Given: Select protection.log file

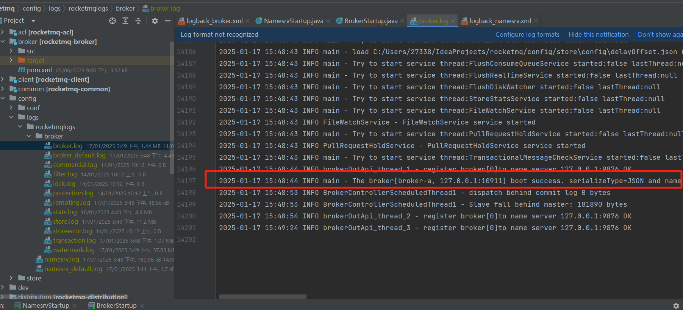Looking at the screenshot, I should [73, 193].
